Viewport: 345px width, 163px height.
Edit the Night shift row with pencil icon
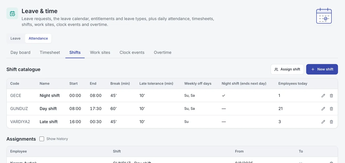[323, 95]
